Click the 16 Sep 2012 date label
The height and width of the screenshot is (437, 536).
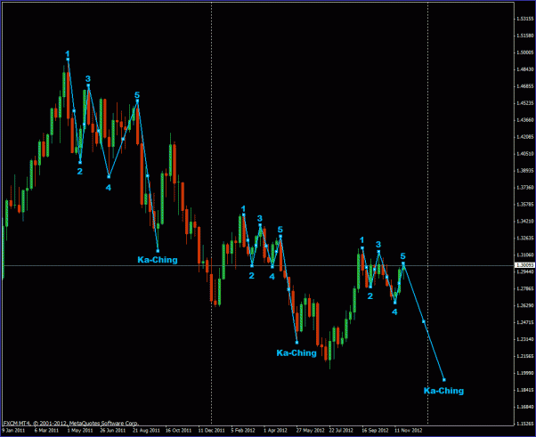tap(375, 431)
